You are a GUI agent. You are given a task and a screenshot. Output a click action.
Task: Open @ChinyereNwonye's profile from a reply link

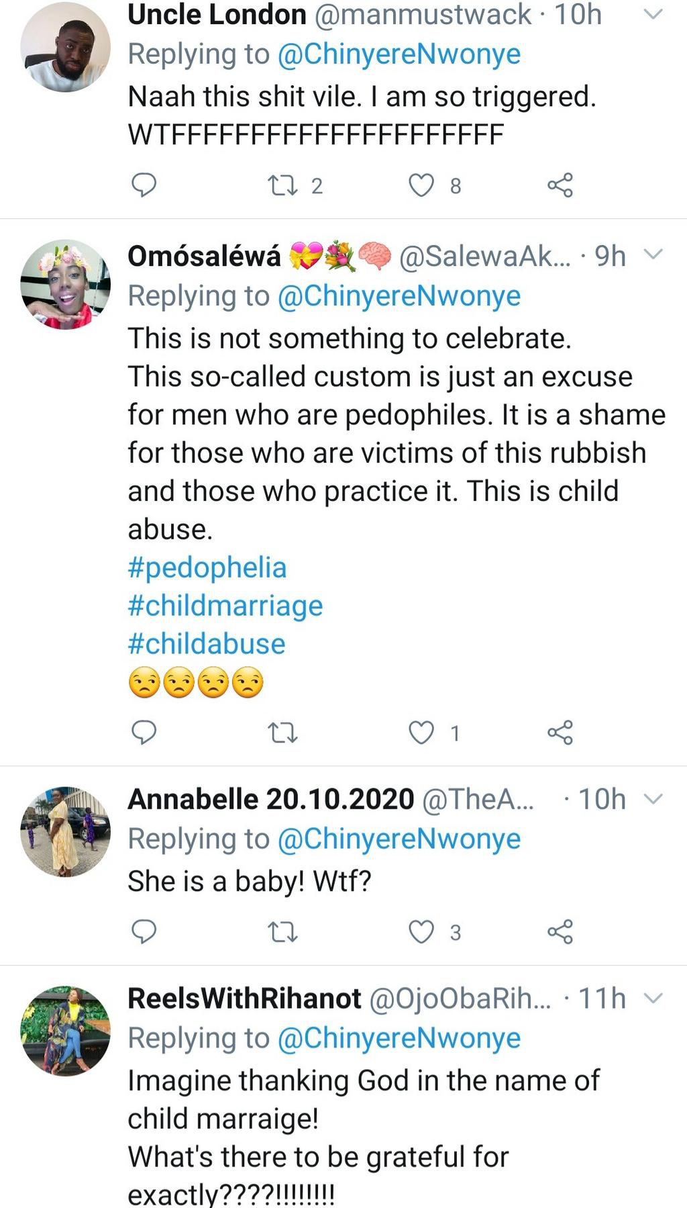(x=399, y=52)
